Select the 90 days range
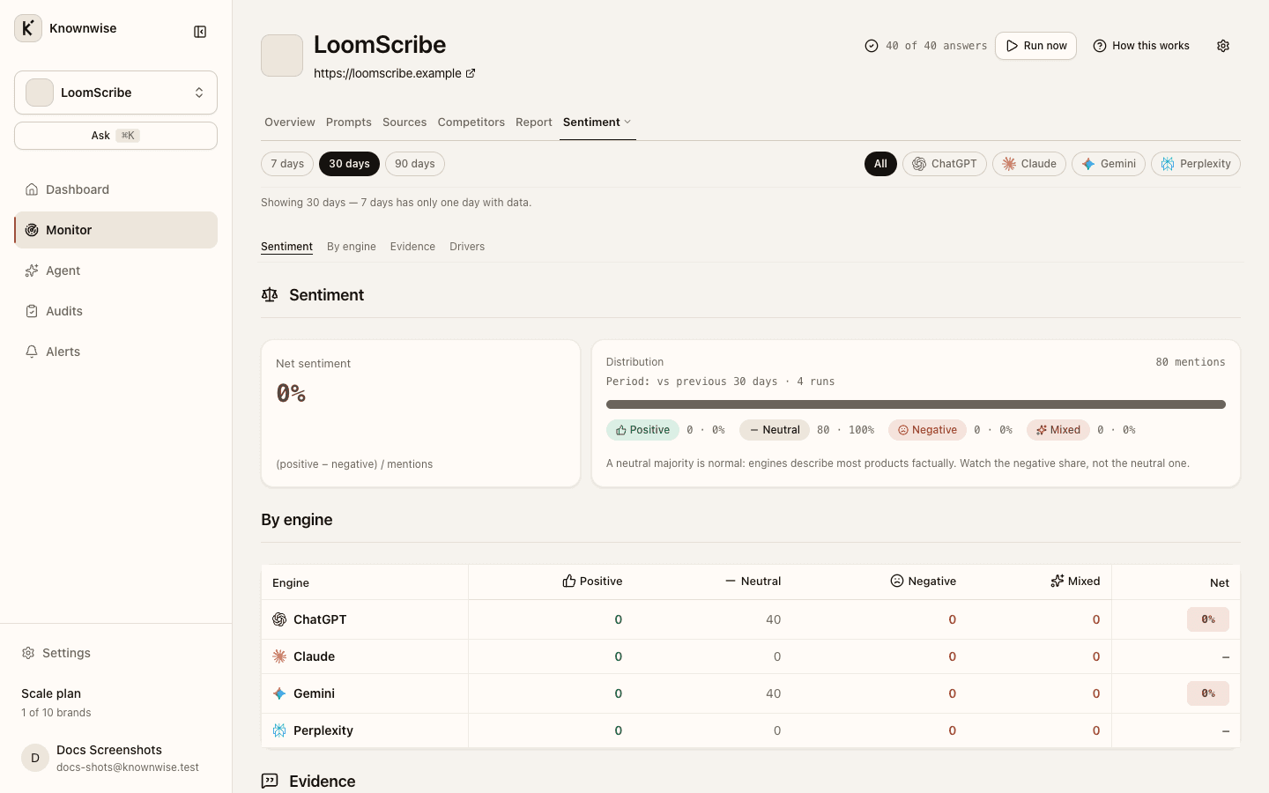The image size is (1269, 793). [x=415, y=164]
